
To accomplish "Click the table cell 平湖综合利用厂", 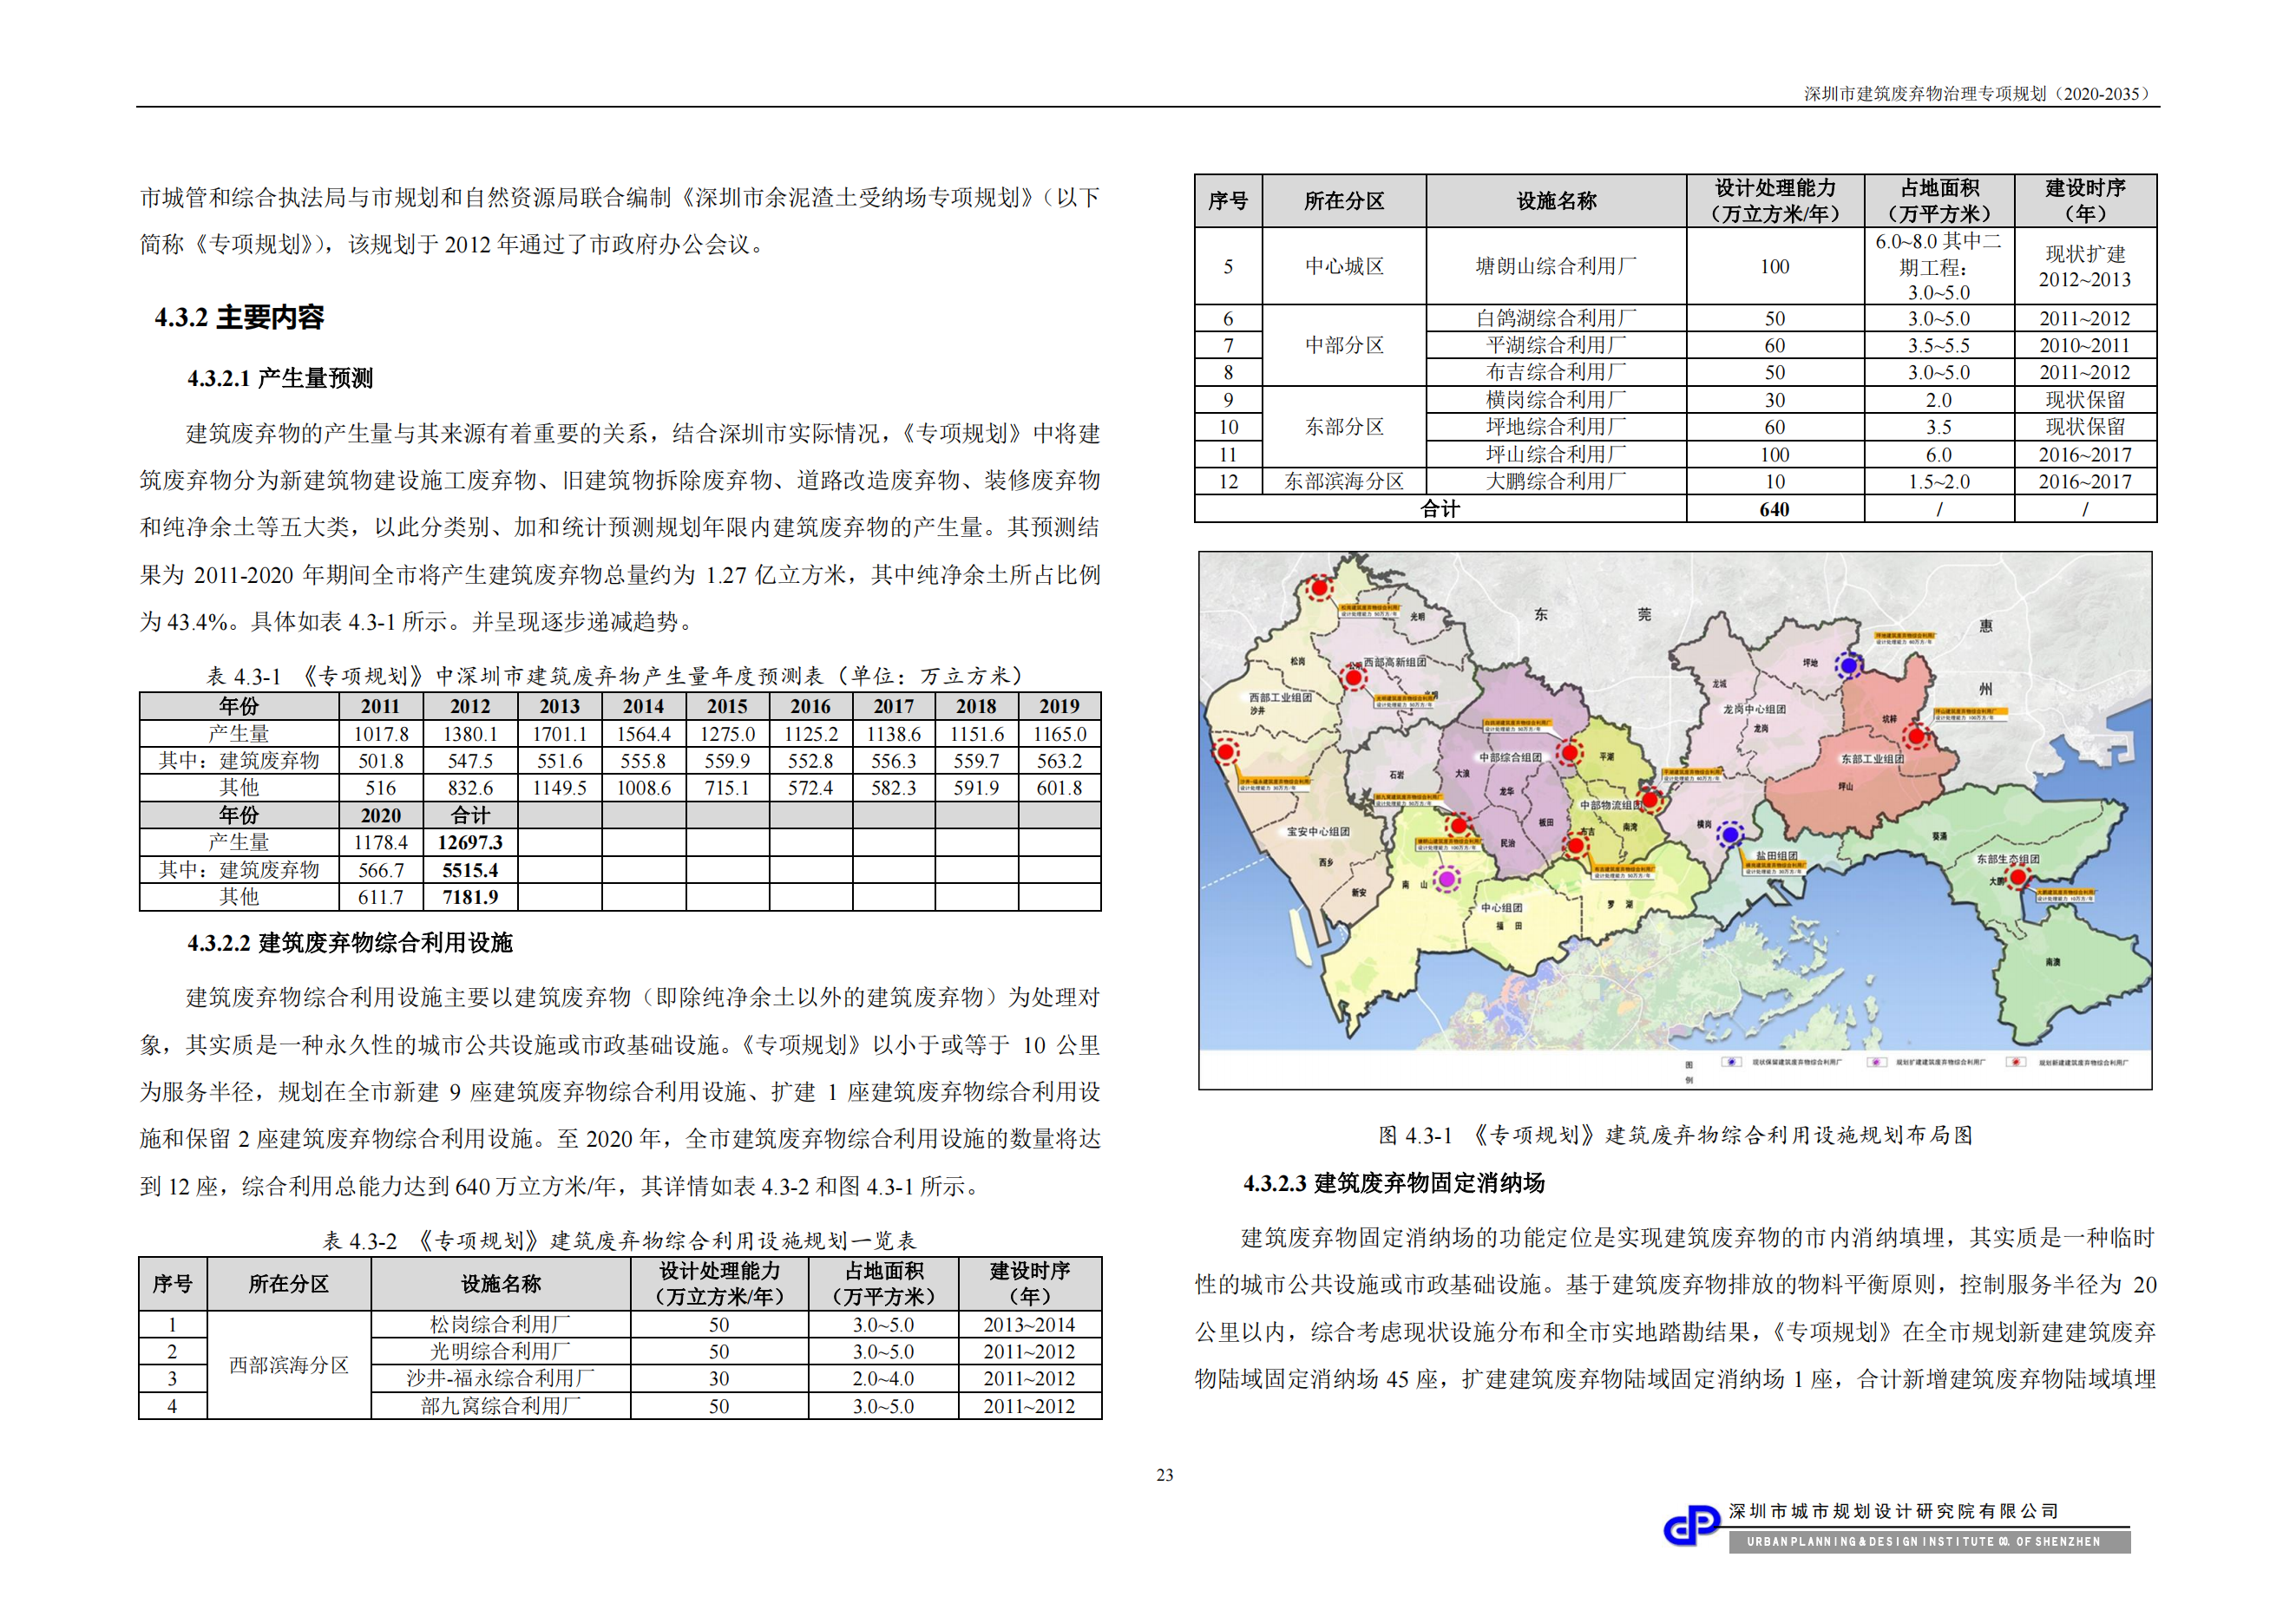I will click(x=1557, y=344).
